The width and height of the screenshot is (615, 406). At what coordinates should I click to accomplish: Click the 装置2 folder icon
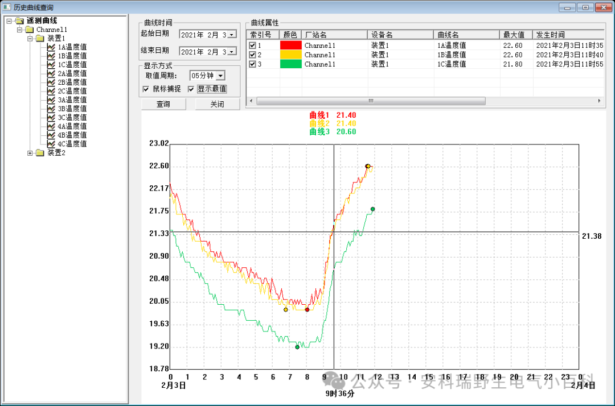(40, 153)
